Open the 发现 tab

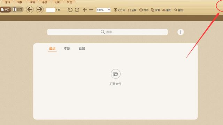(x=69, y=2)
